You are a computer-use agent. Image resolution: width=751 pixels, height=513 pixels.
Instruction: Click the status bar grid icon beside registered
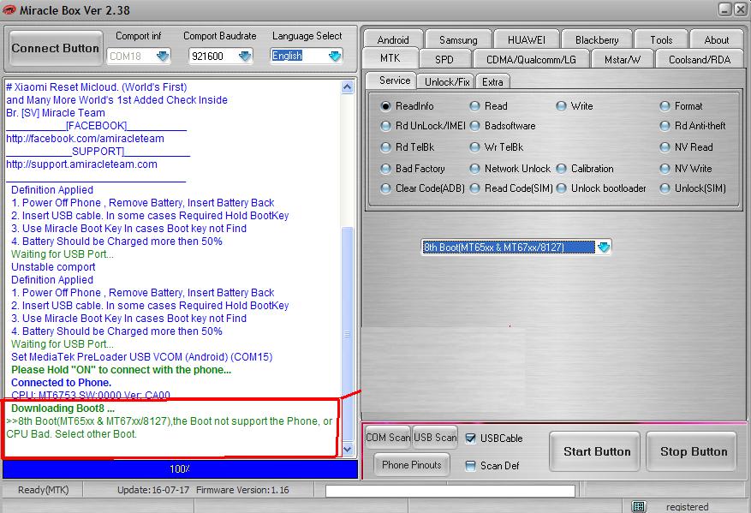click(x=639, y=506)
